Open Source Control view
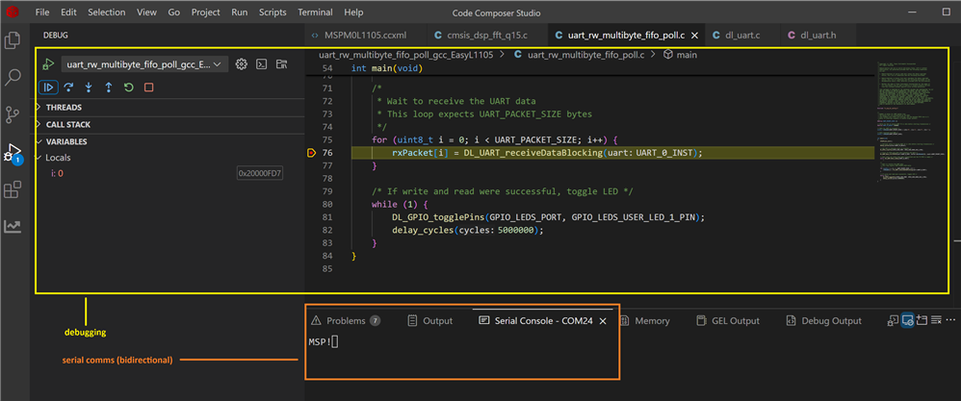The width and height of the screenshot is (961, 401). point(13,114)
